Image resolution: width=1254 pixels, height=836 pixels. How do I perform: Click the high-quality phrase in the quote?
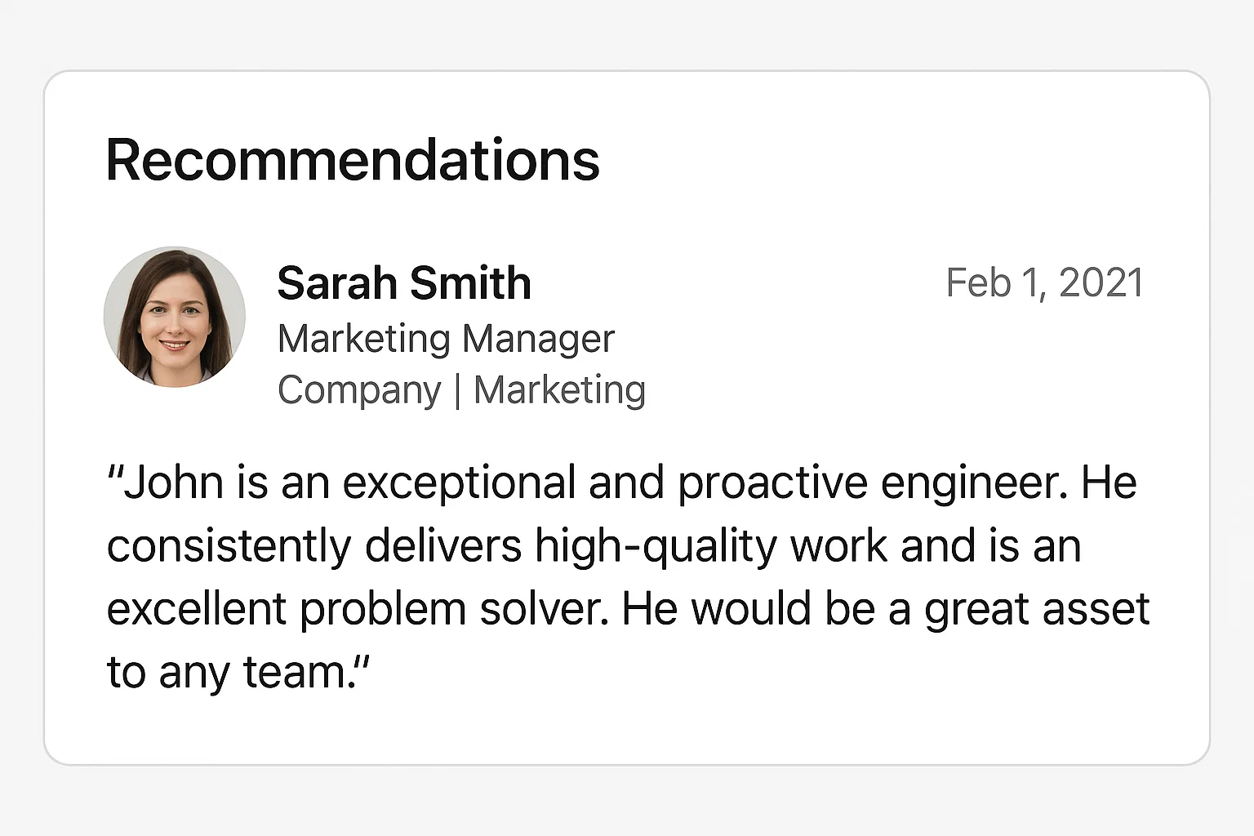(x=656, y=546)
